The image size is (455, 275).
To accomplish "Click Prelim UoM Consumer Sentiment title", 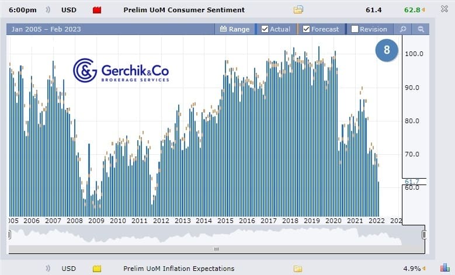I will coord(184,10).
